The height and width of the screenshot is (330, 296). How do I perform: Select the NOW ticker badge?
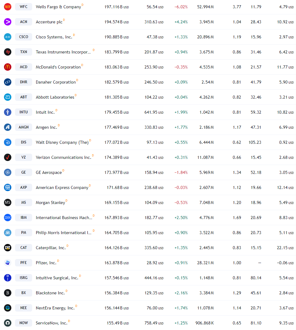pos(24,323)
